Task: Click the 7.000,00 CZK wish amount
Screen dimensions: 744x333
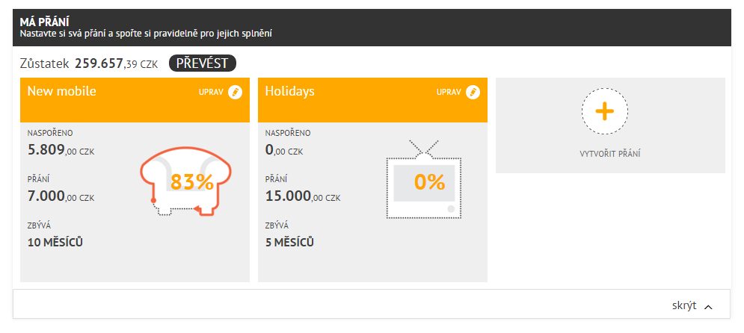Action: [61, 196]
